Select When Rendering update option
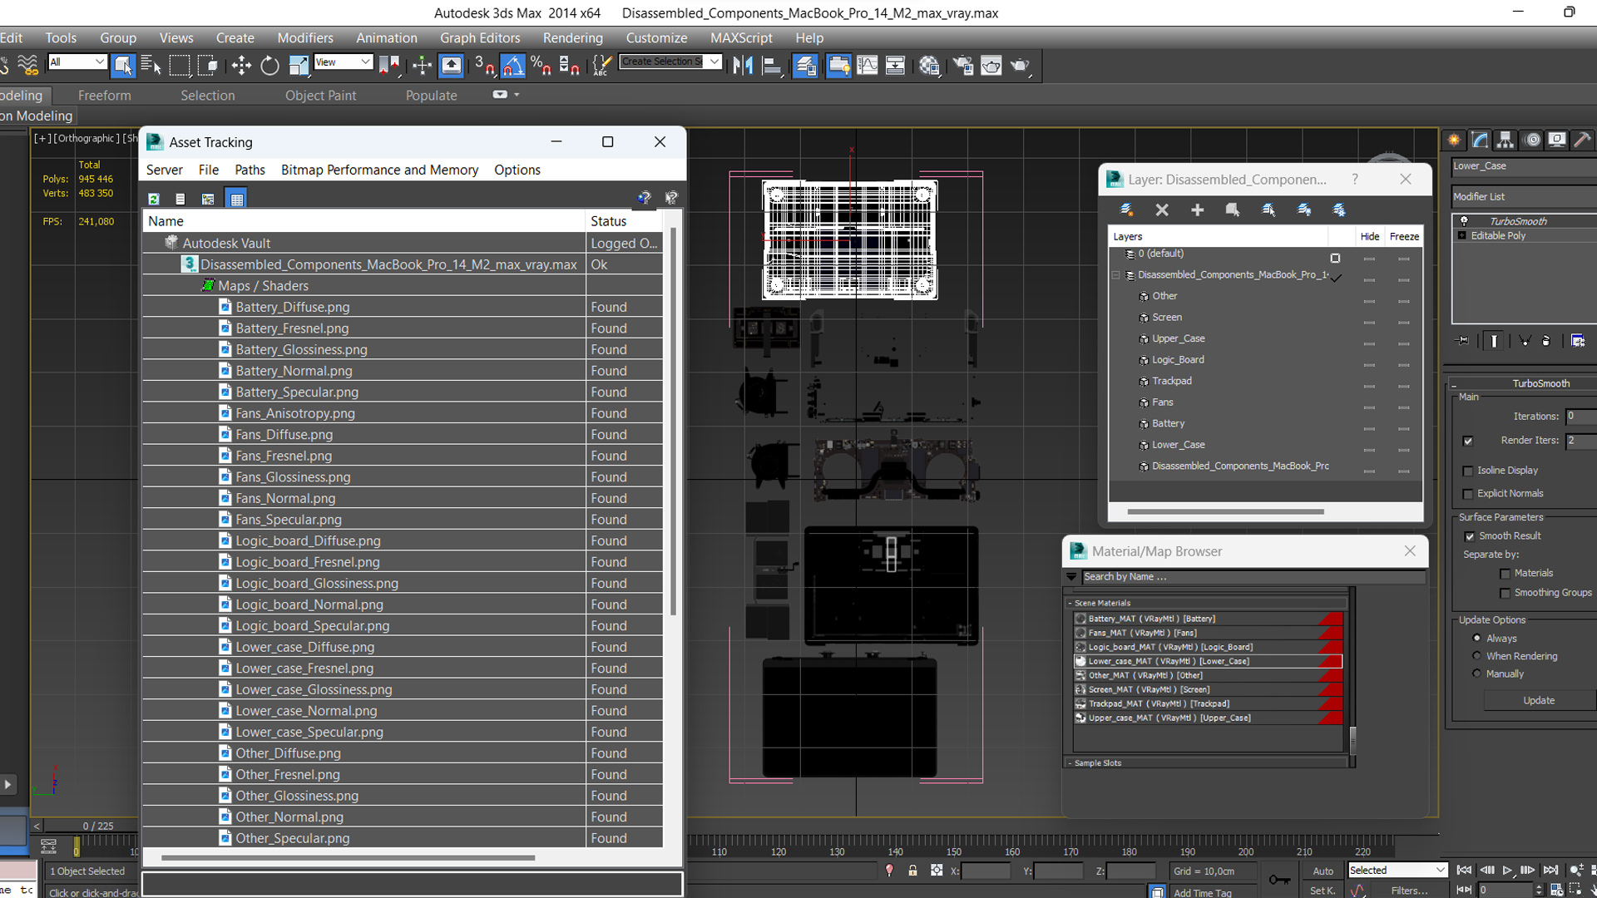 pyautogui.click(x=1477, y=656)
